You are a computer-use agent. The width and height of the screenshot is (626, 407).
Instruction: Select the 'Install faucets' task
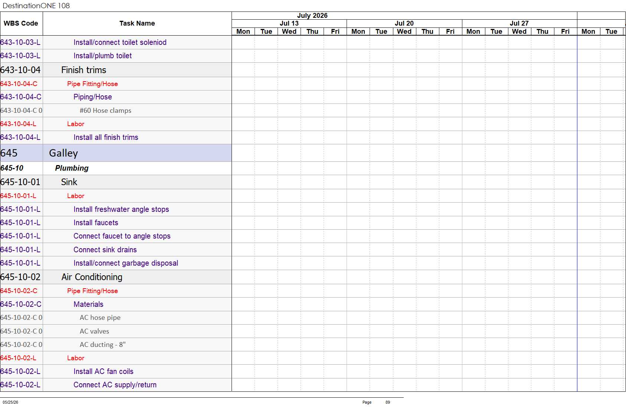point(96,223)
